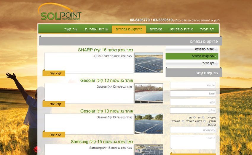Go to the מאמרים menu item

tap(156, 29)
